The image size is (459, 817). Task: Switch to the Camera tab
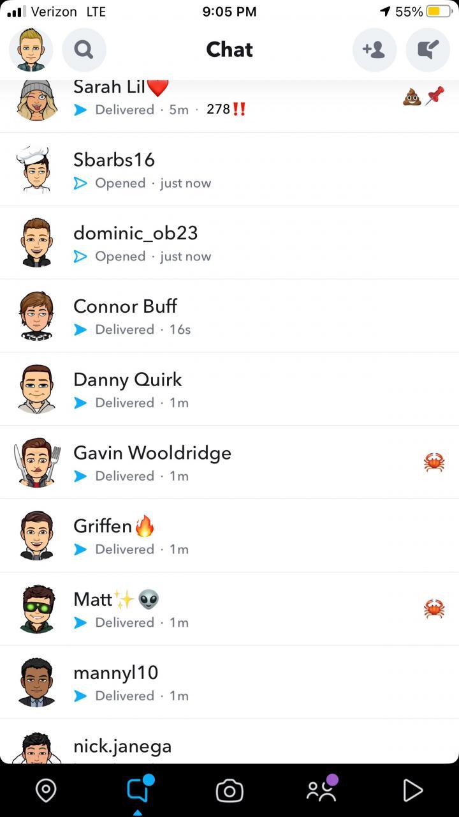click(x=229, y=791)
